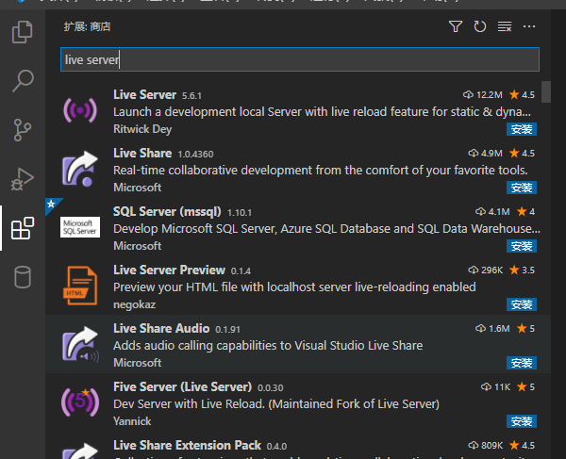The width and height of the screenshot is (566, 459).
Task: Install the Live Share Audio extension
Action: point(522,363)
